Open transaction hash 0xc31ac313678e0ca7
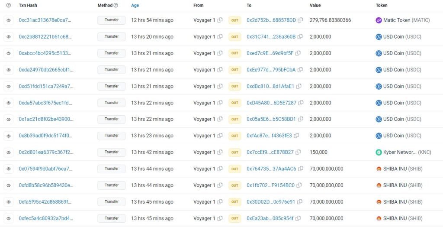Image resolution: width=443 pixels, height=227 pixels. pyautogui.click(x=45, y=20)
